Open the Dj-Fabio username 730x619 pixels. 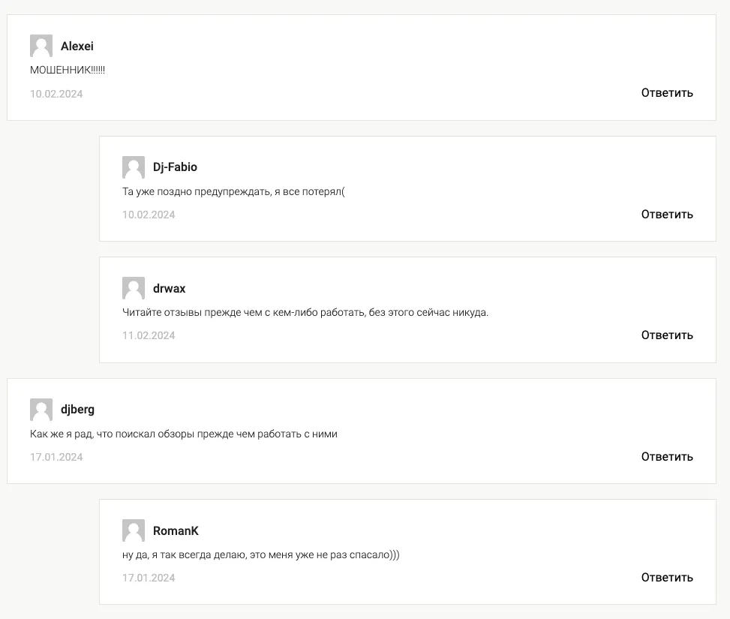(x=175, y=167)
